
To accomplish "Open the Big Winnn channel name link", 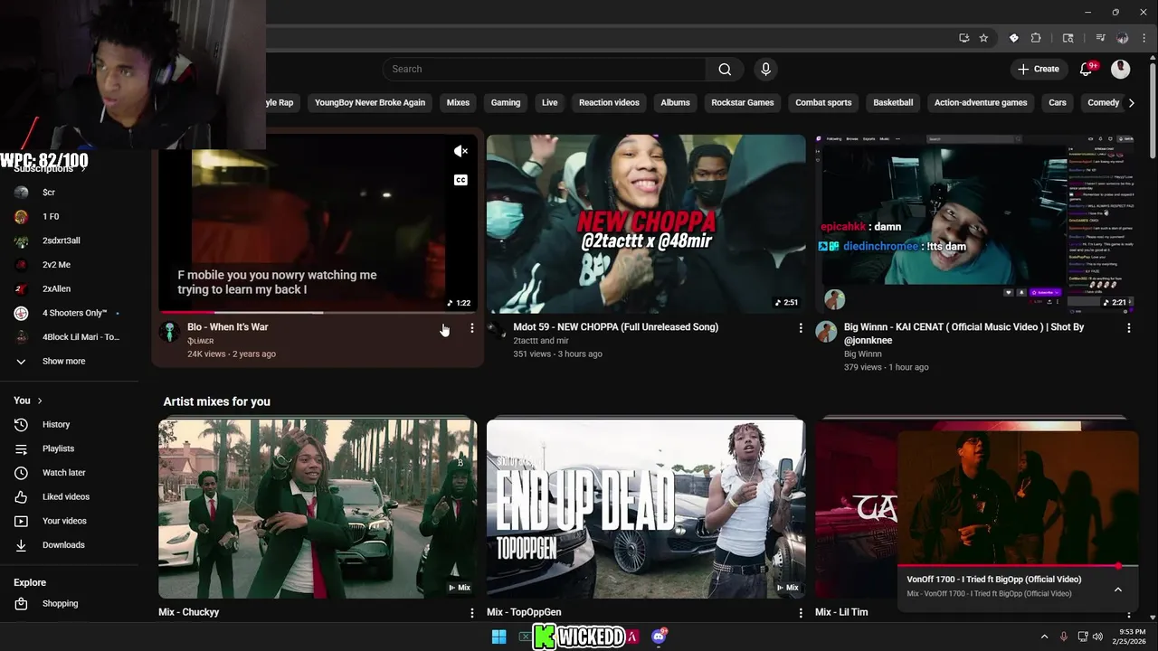I will 862,354.
